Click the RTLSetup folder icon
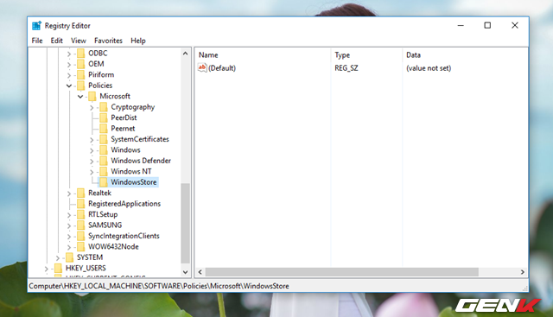The height and width of the screenshot is (317, 553). pyautogui.click(x=81, y=214)
